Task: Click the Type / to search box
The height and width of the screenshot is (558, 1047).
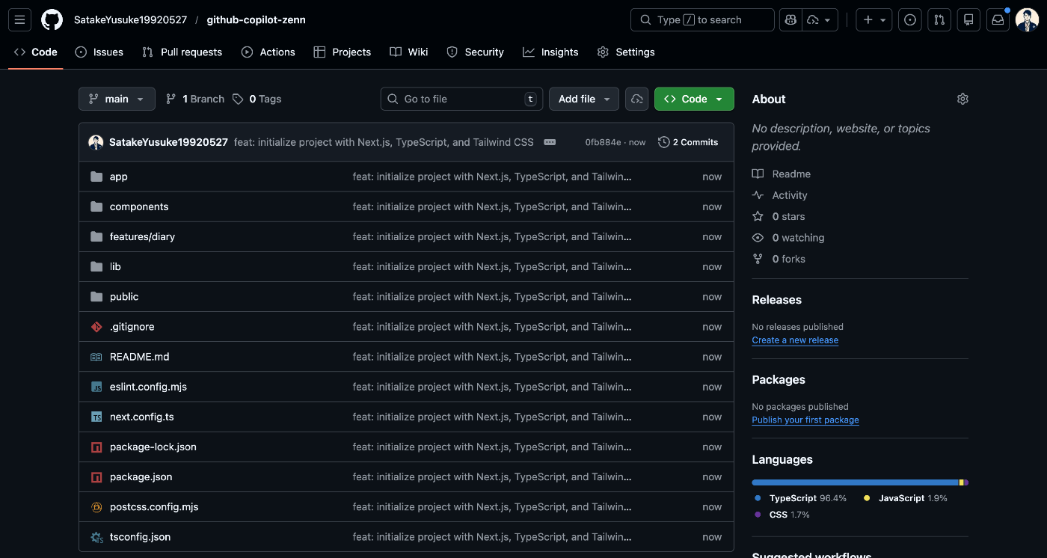Action: (x=702, y=20)
